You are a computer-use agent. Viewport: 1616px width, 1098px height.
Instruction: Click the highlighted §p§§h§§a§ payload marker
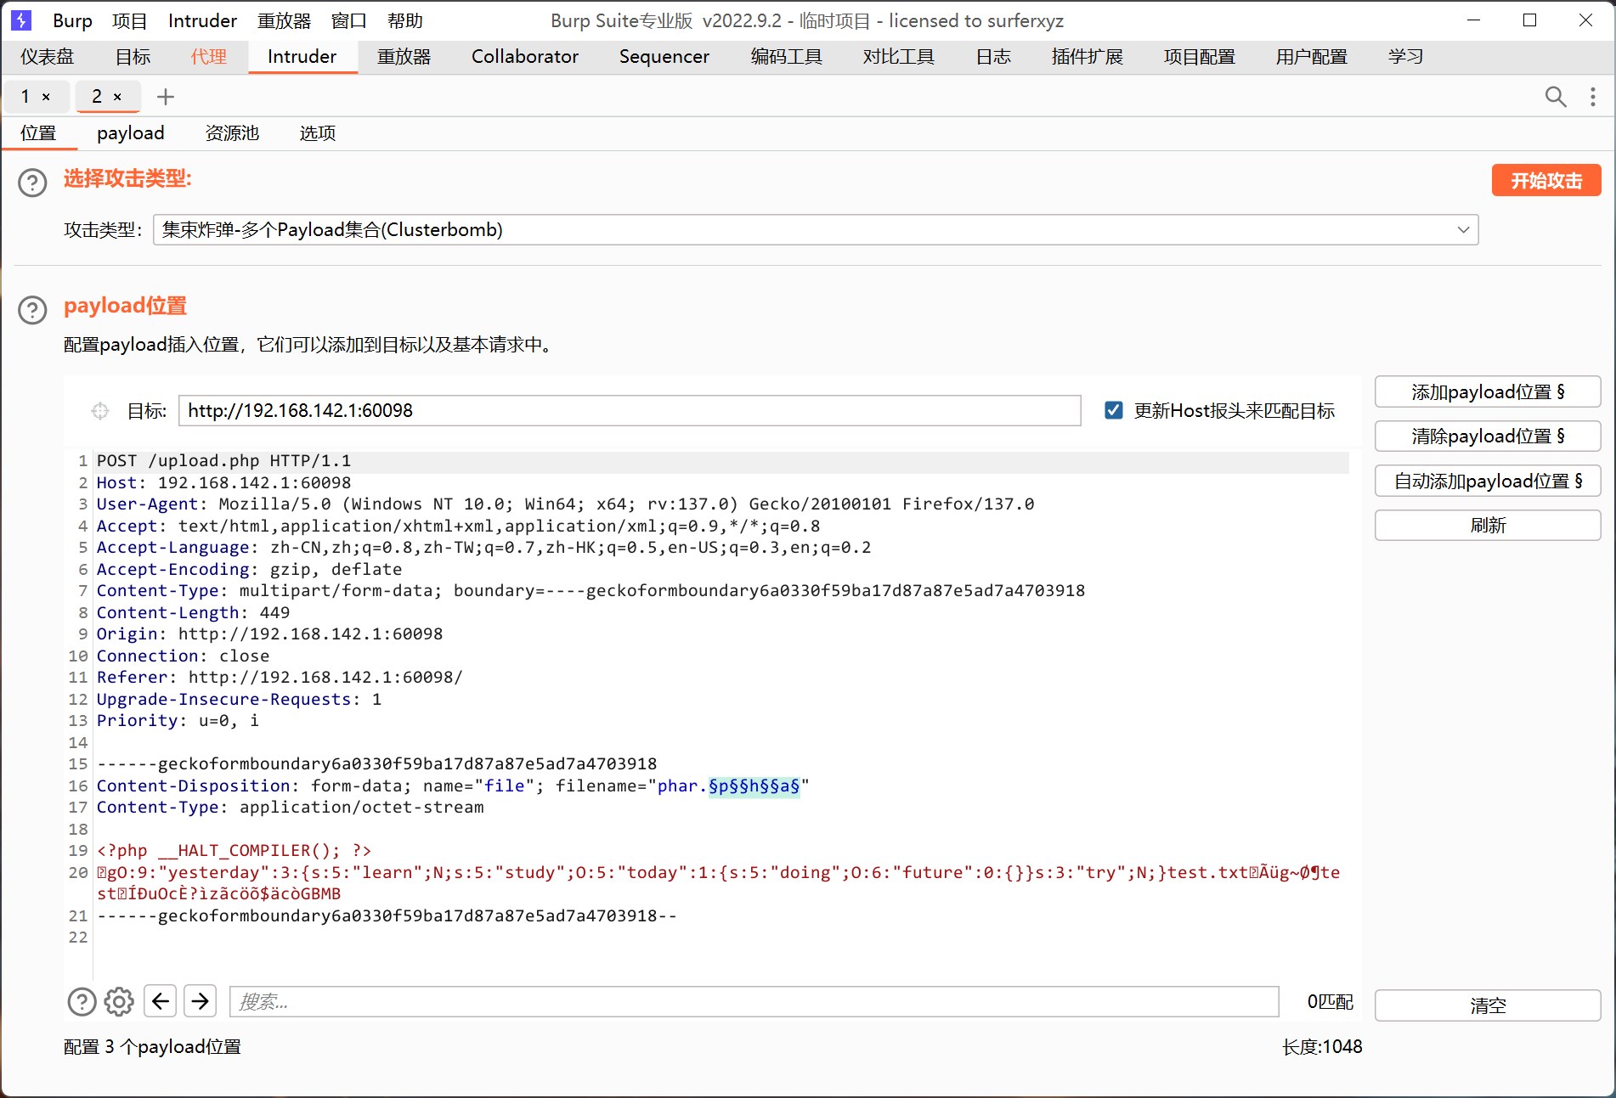point(754,786)
